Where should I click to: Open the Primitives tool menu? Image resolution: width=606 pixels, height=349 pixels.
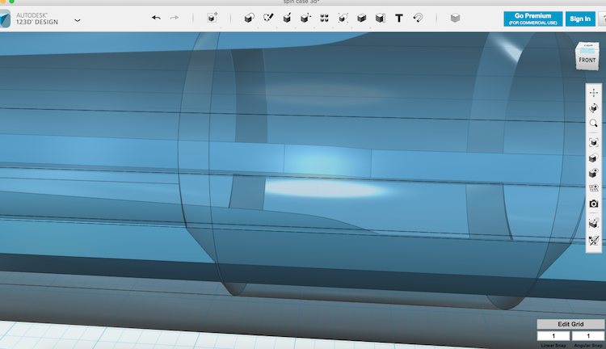coord(250,18)
